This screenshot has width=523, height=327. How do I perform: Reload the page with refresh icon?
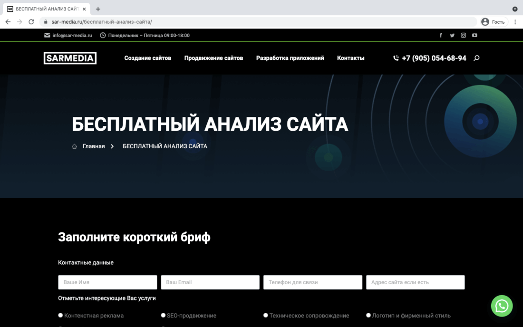pos(31,22)
